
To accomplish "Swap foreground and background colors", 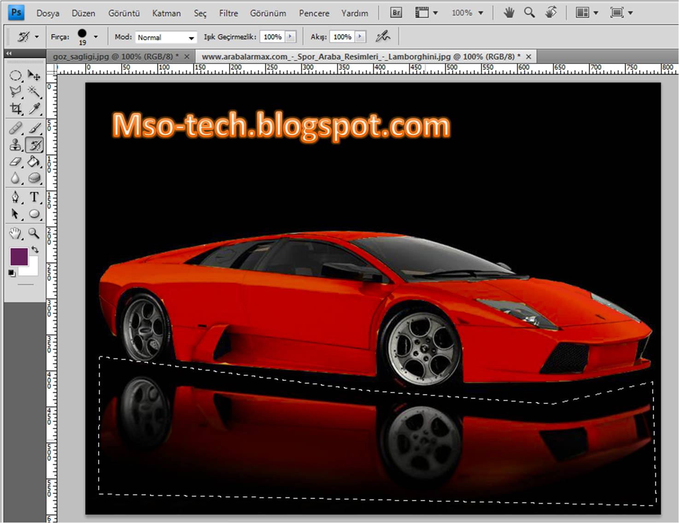I will [35, 250].
